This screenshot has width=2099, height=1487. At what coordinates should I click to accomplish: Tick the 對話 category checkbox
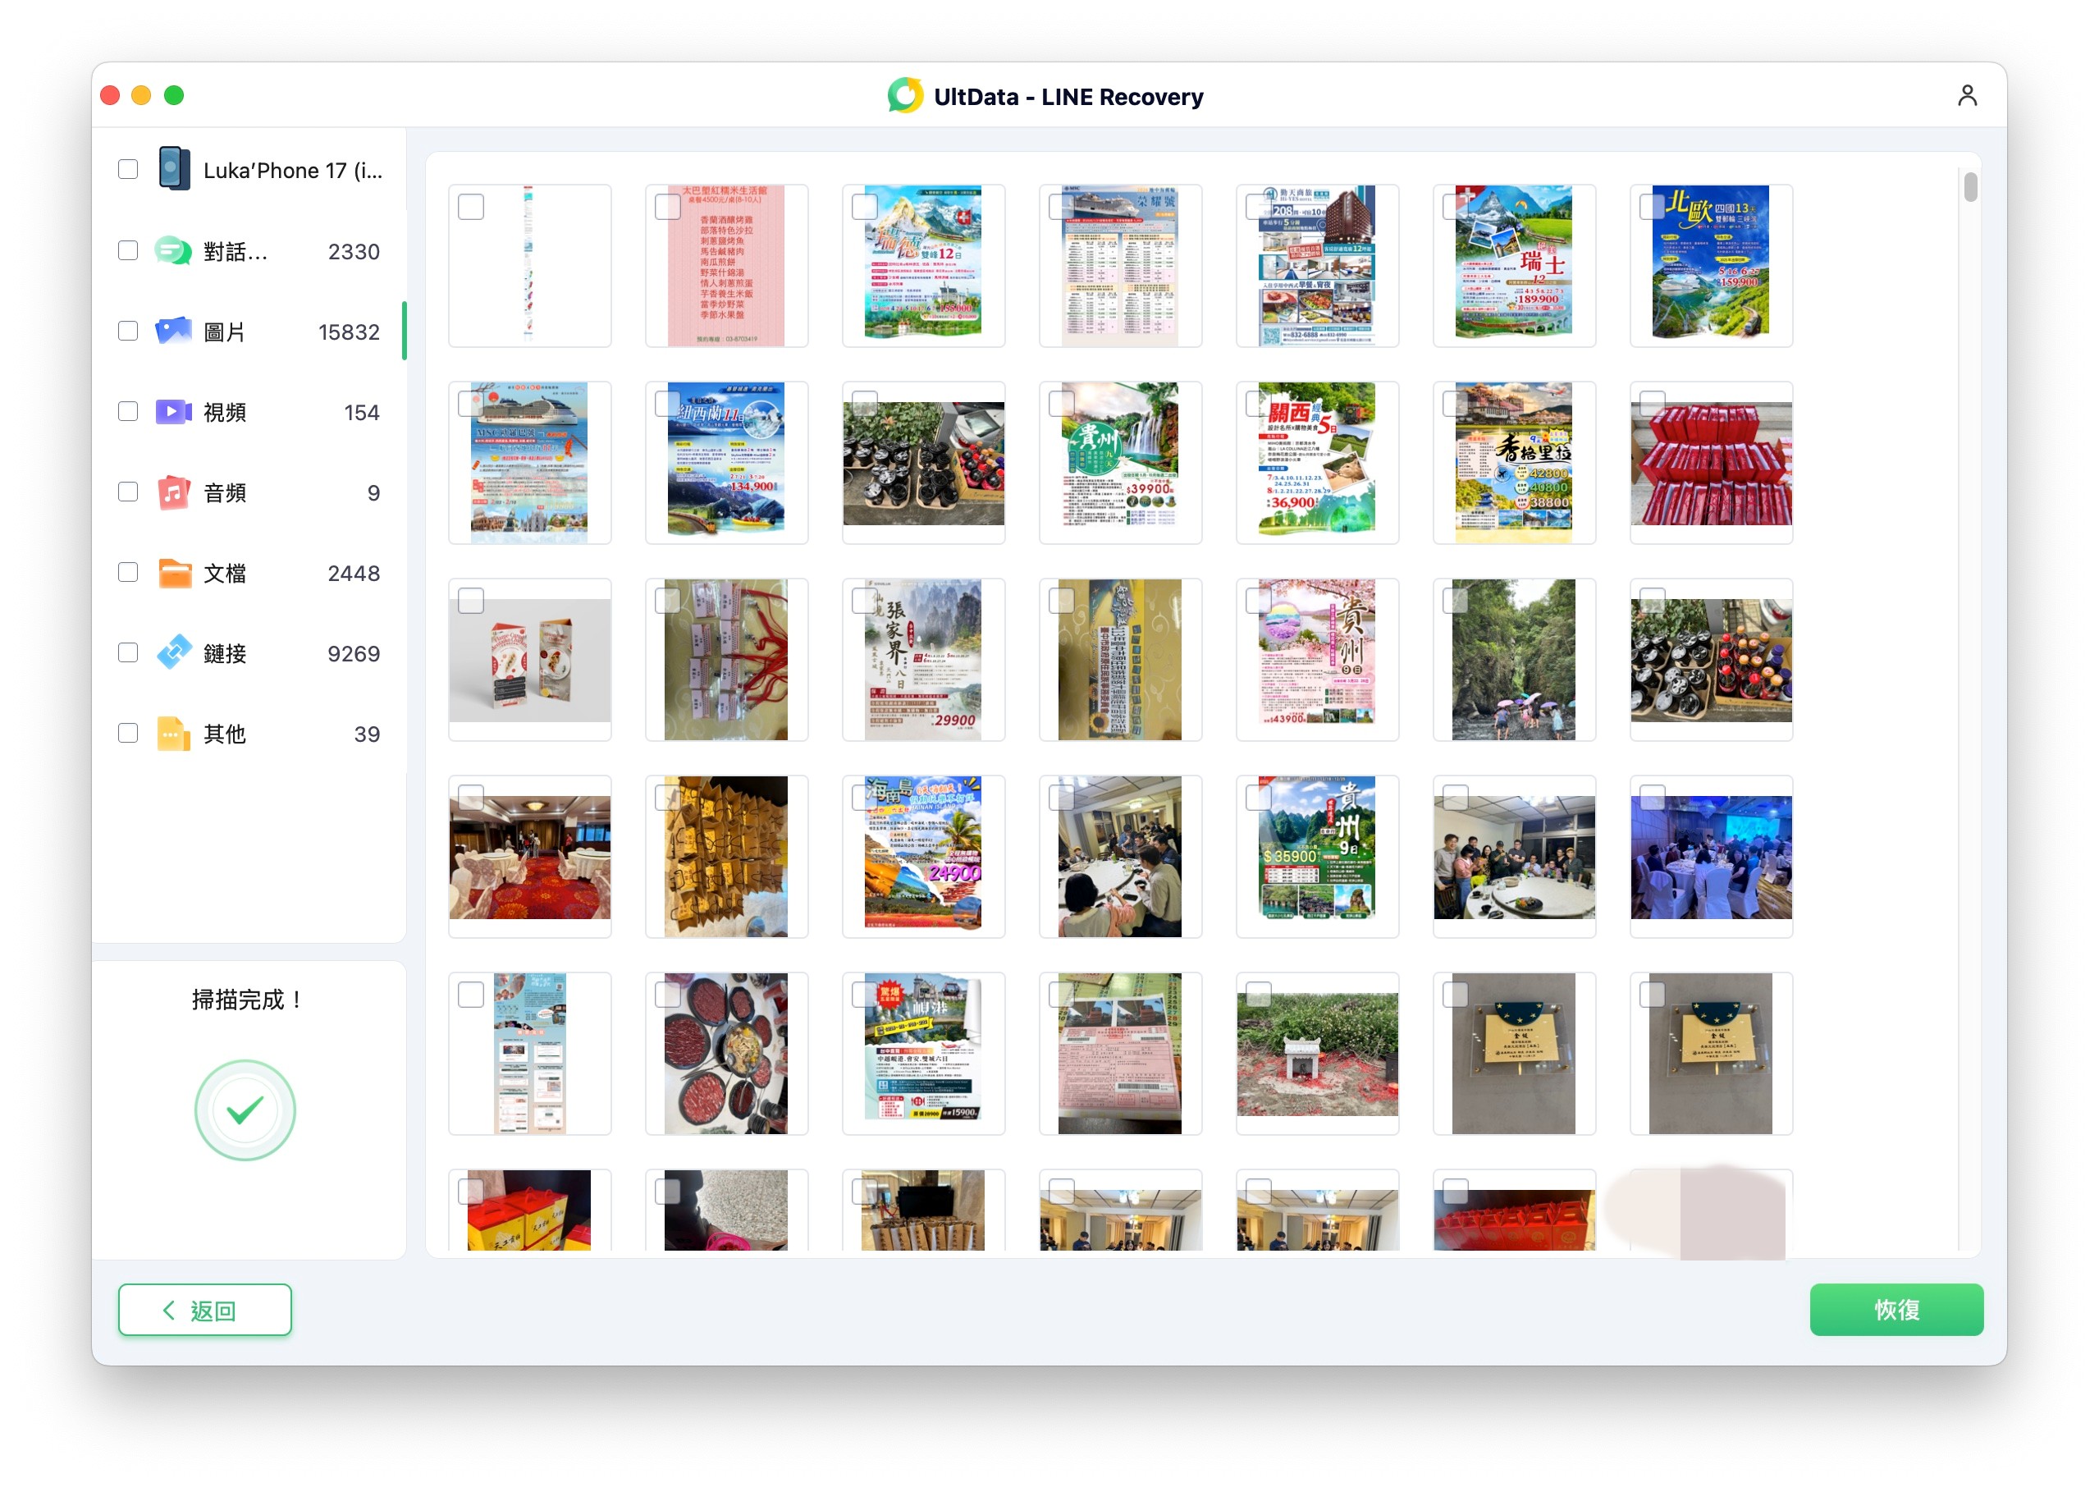[127, 250]
